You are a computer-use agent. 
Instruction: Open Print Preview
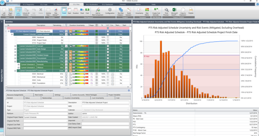(166, 11)
